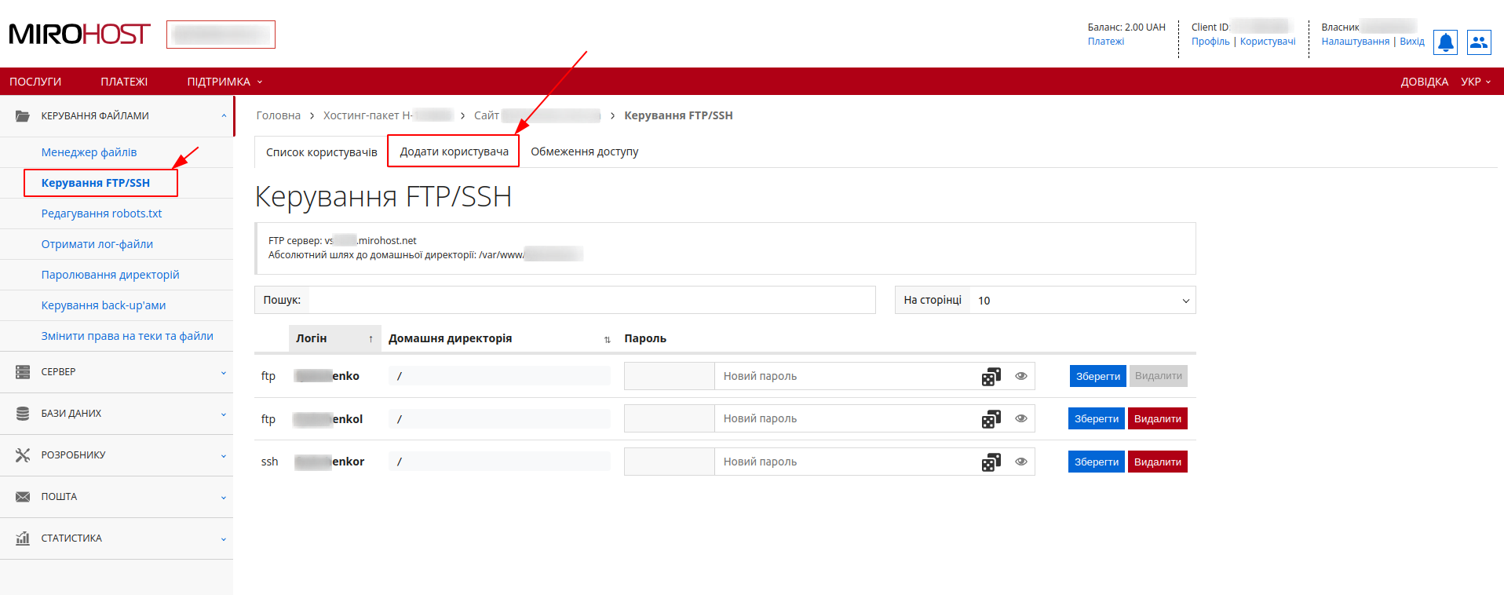Open the Підтримка dropdown menu

(225, 82)
